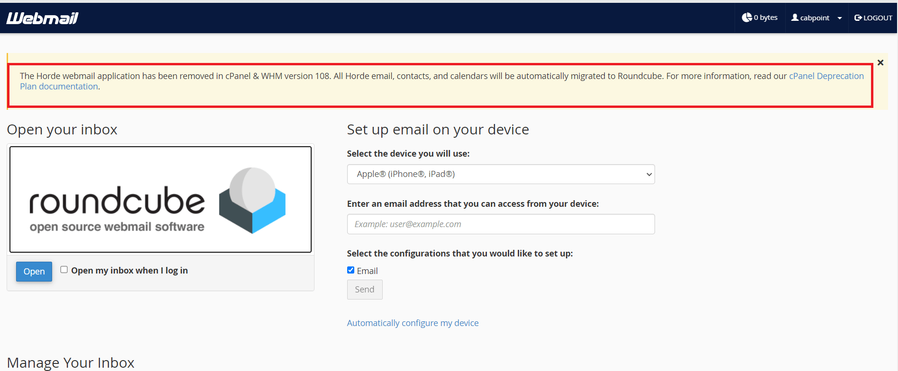Click the Set up email on your device heading
The width and height of the screenshot is (898, 371).
click(x=438, y=130)
